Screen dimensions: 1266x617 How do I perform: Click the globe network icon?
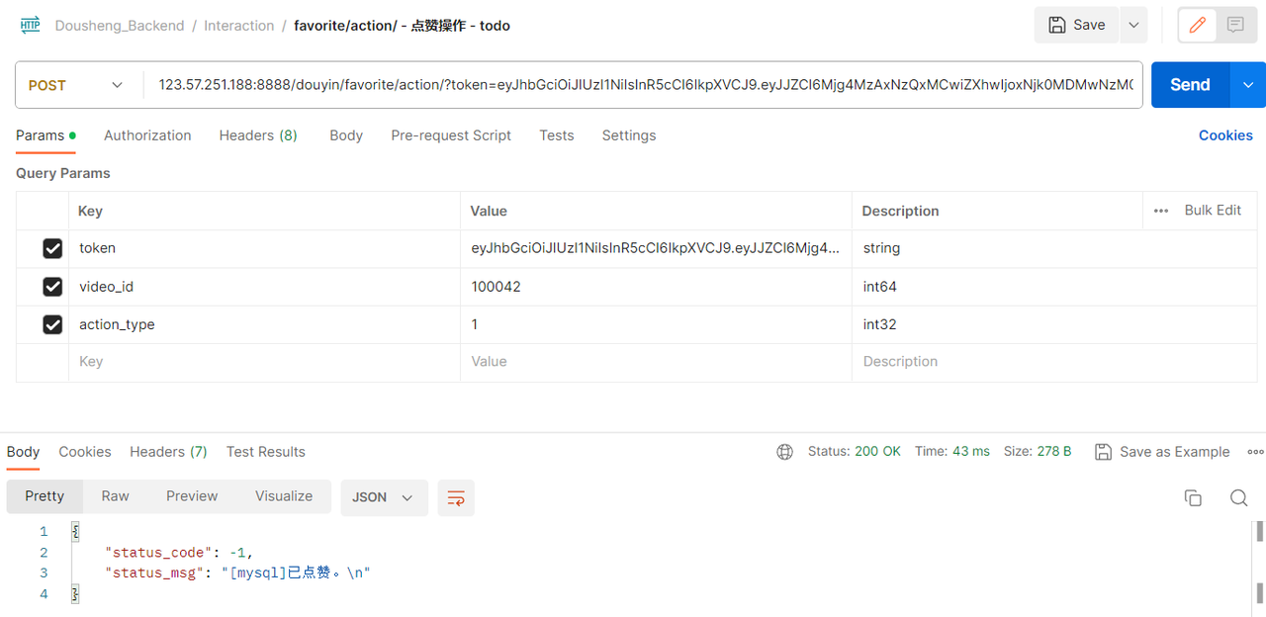(x=785, y=452)
